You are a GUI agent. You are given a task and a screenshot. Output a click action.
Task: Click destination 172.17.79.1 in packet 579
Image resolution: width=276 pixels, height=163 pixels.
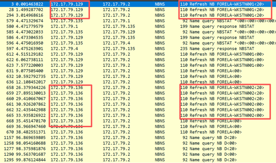click(x=116, y=21)
